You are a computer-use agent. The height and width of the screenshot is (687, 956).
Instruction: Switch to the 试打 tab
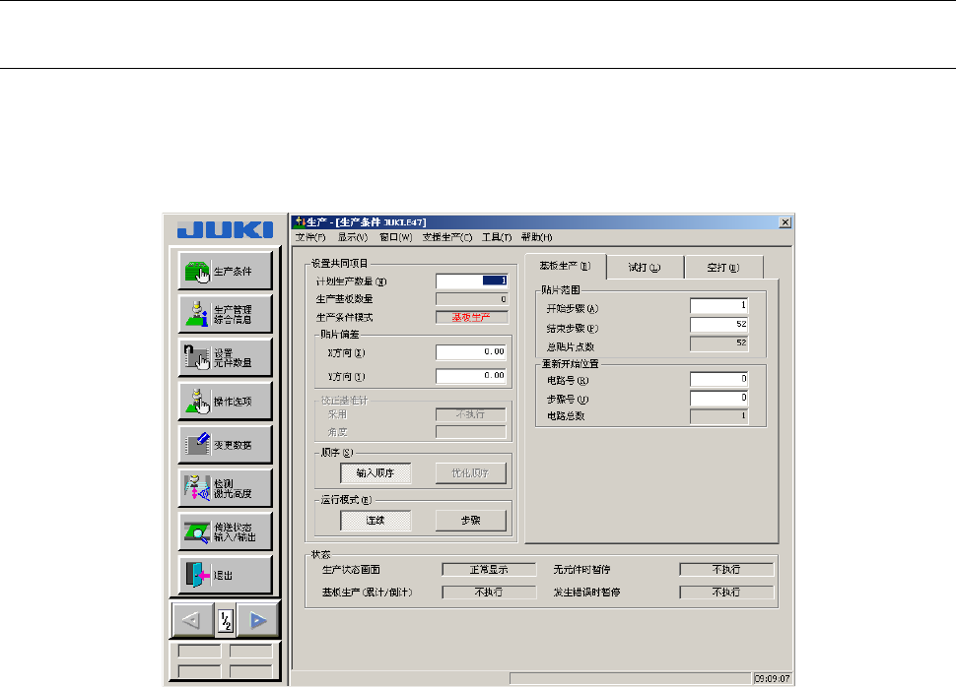point(645,268)
